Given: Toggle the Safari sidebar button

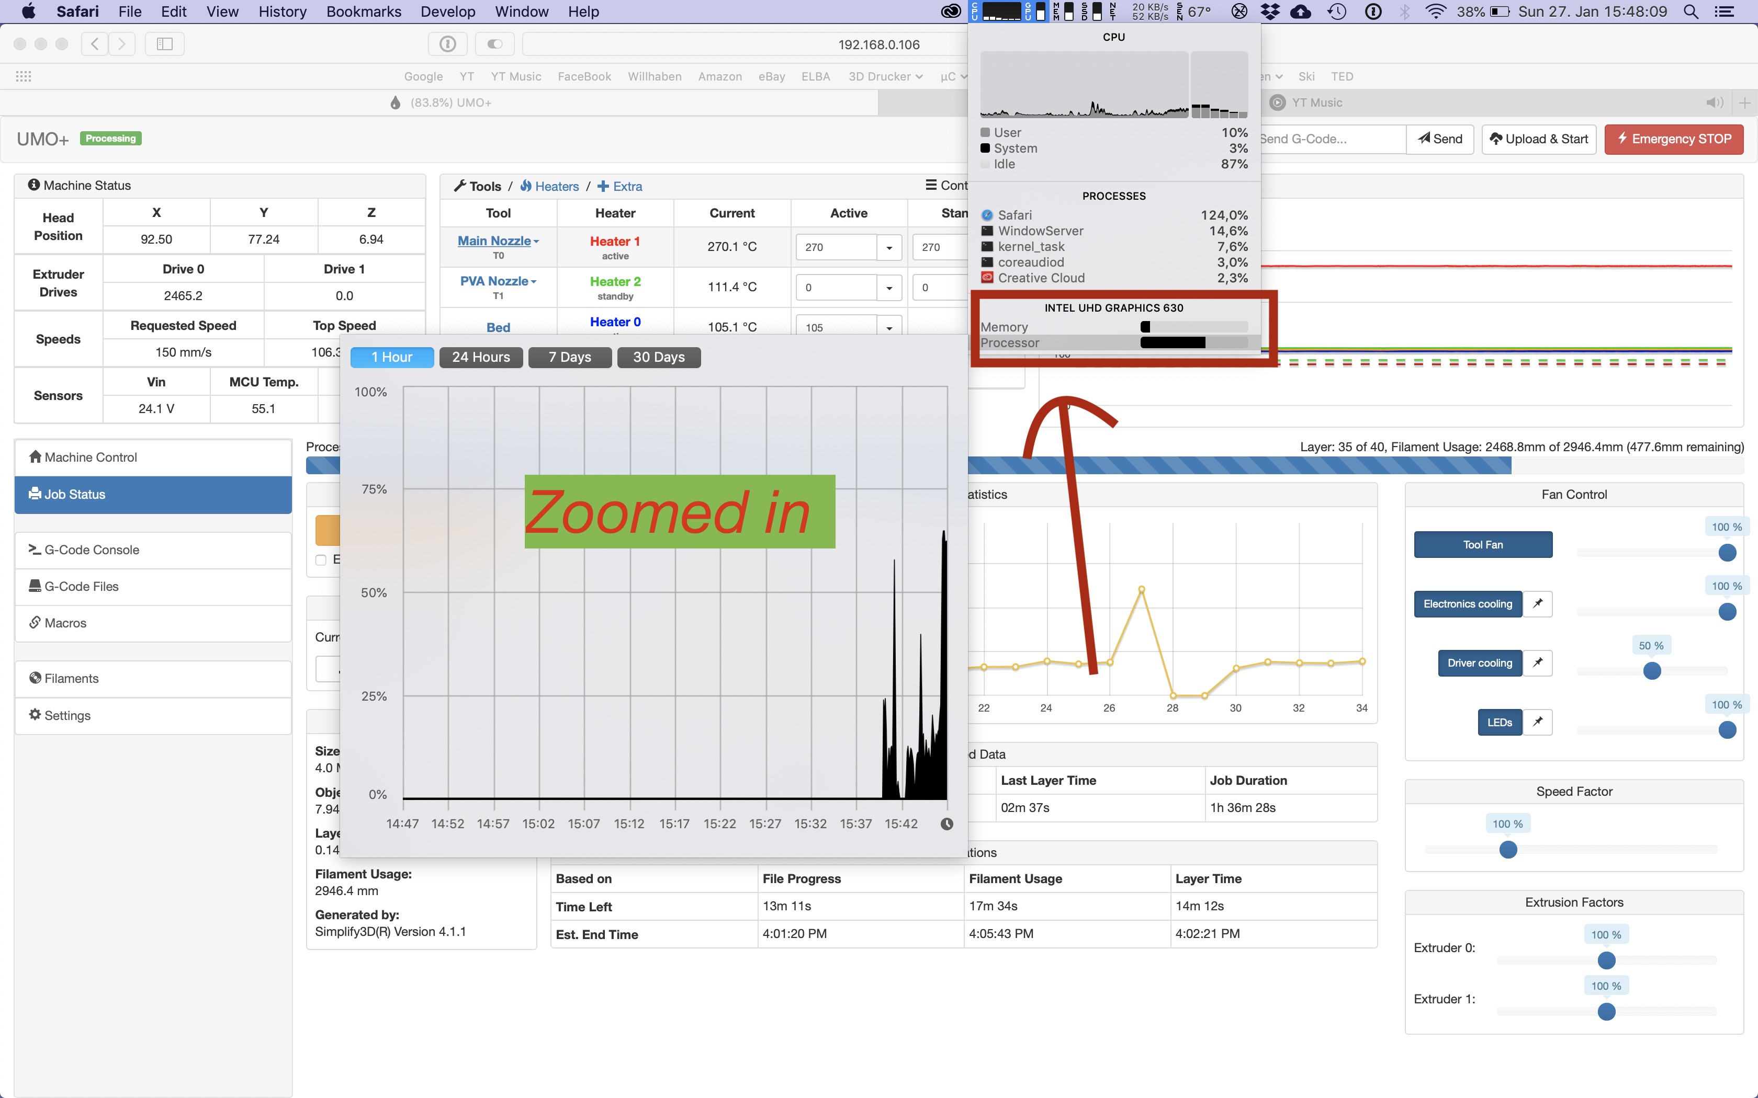Looking at the screenshot, I should tap(165, 44).
